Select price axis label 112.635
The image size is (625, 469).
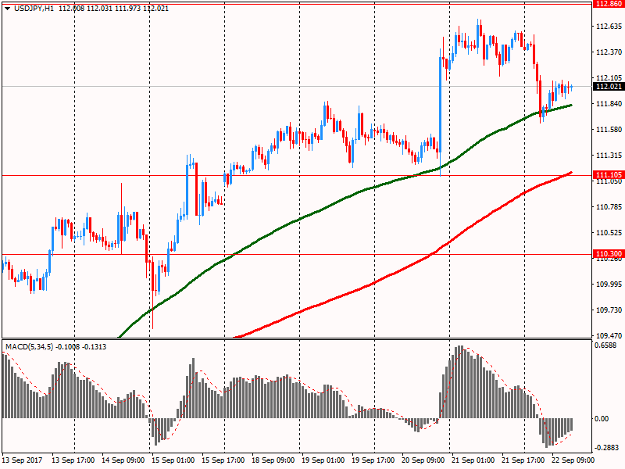(x=609, y=27)
